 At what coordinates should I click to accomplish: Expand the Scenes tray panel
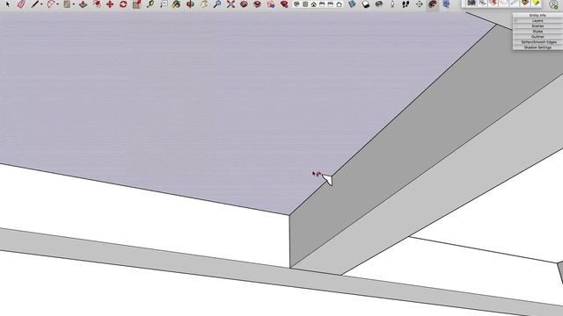tap(537, 26)
